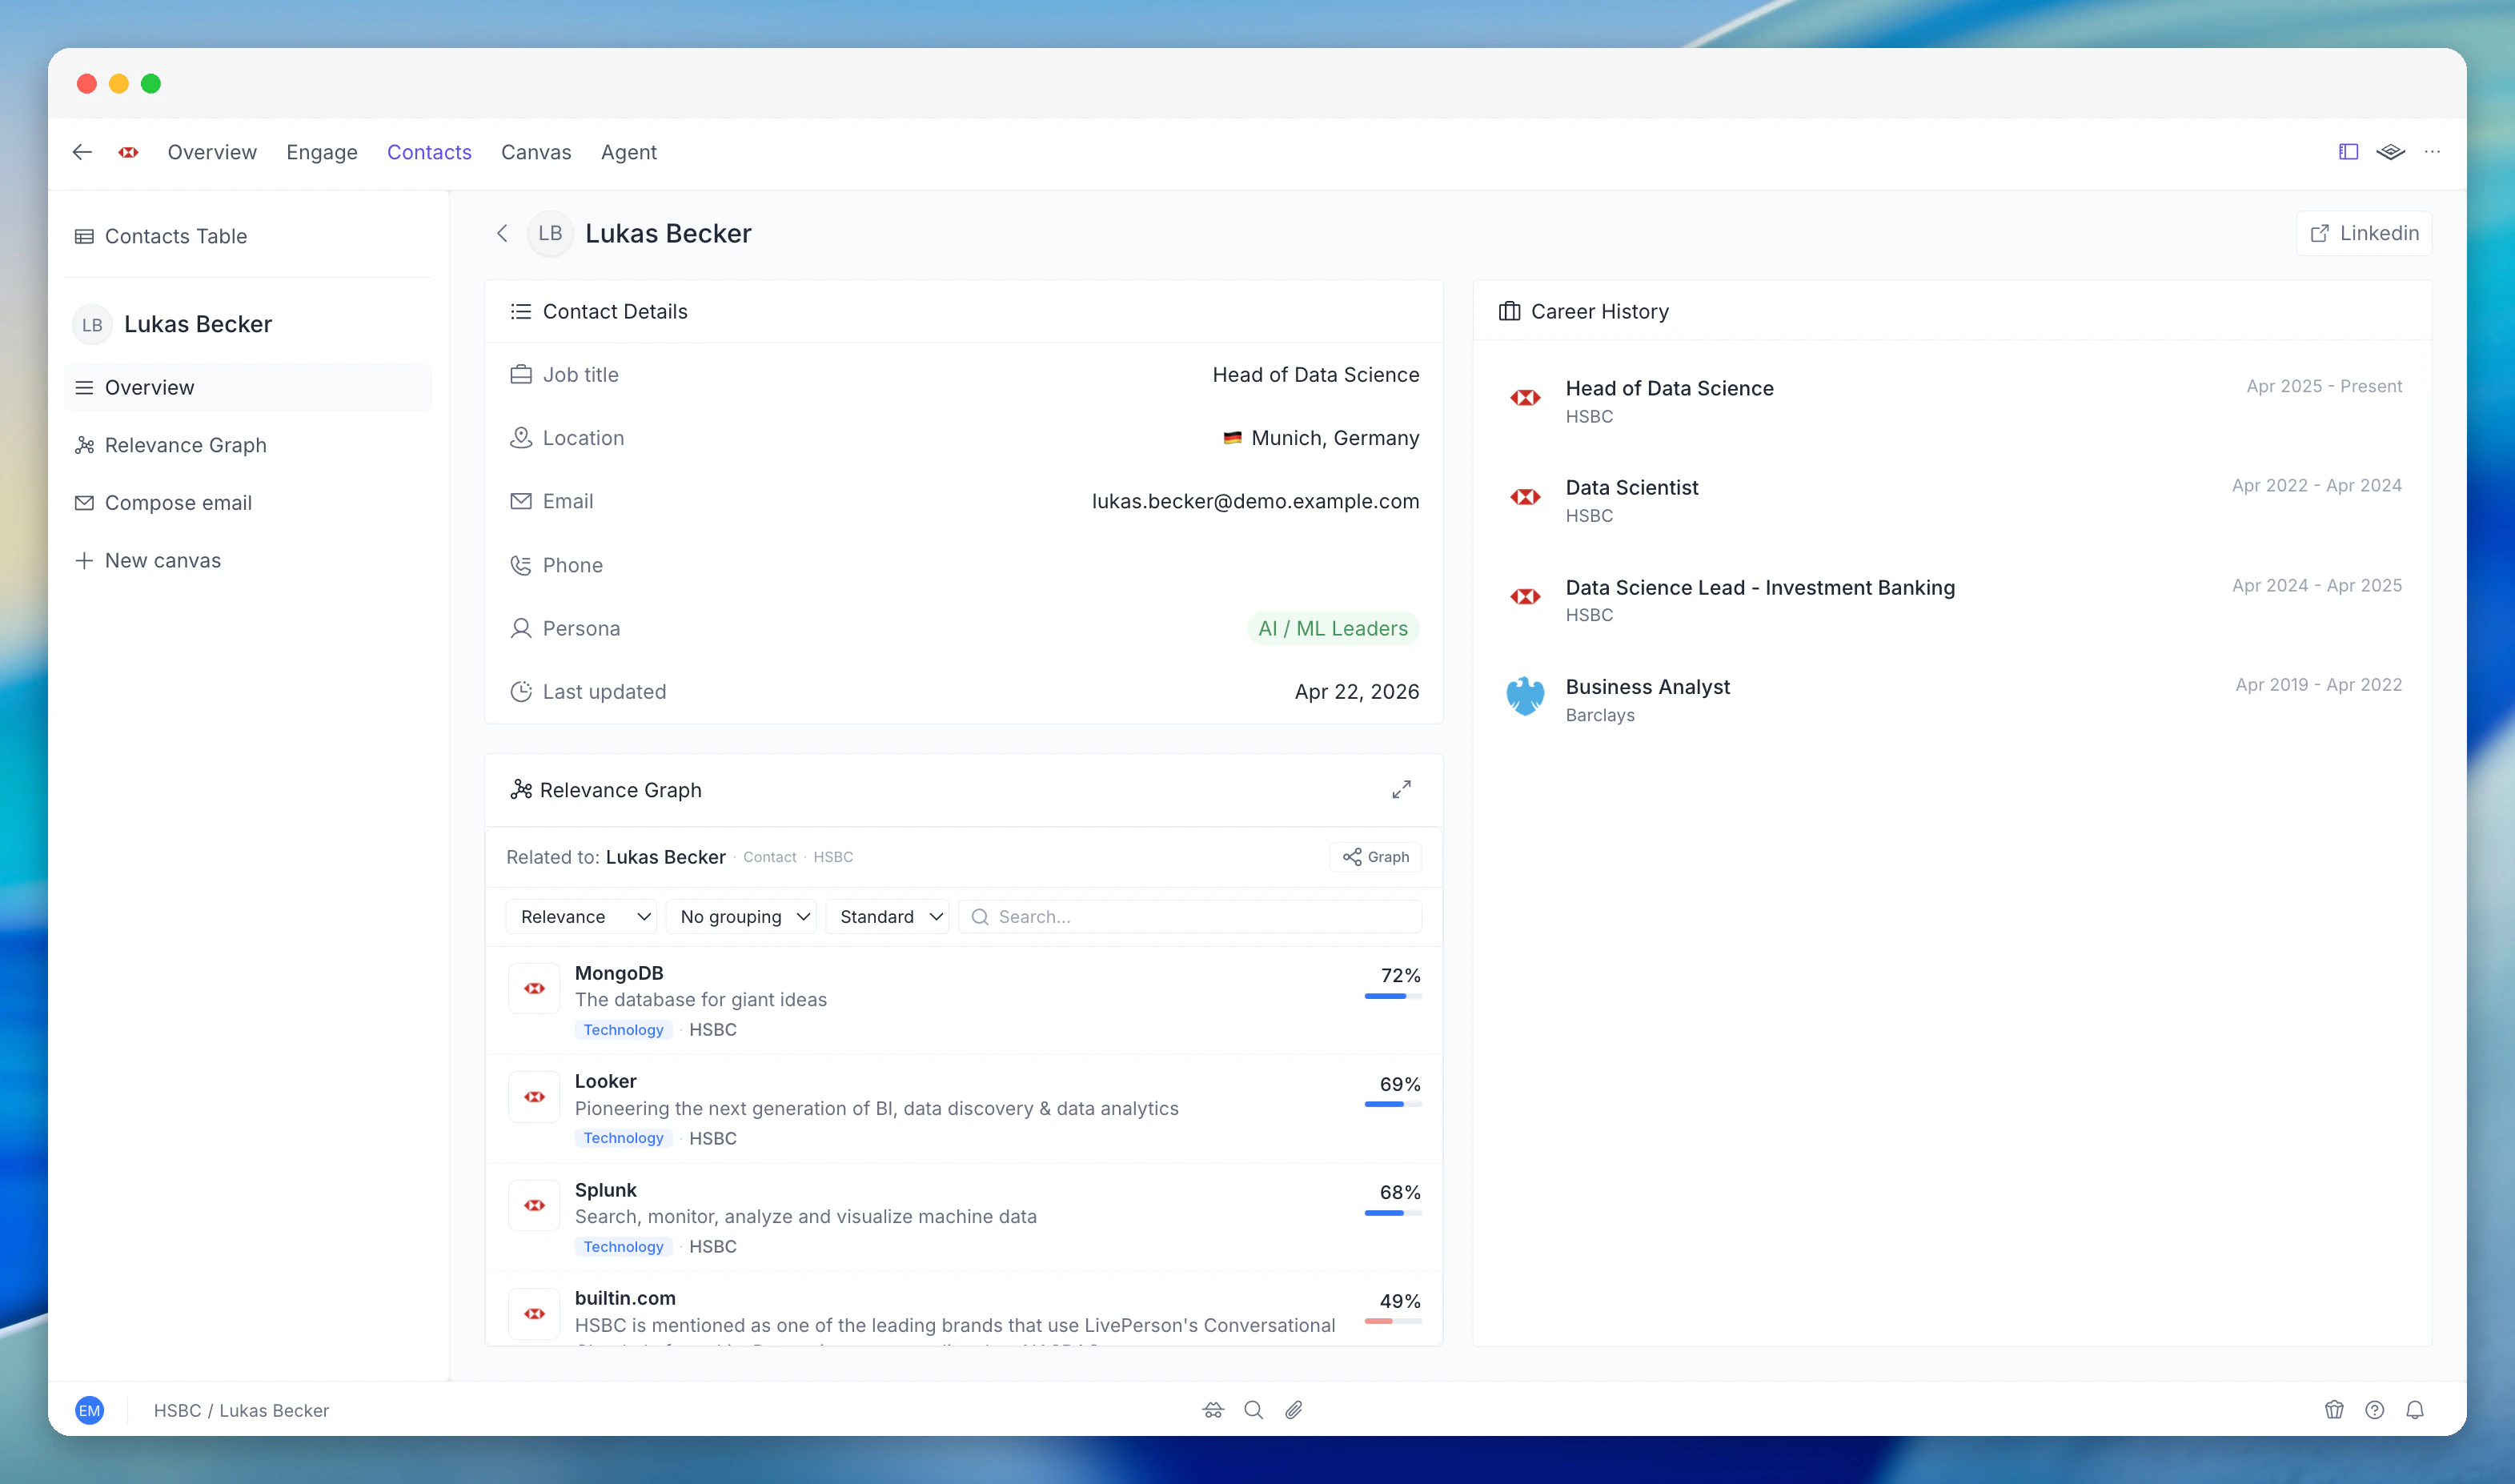Image resolution: width=2515 pixels, height=1484 pixels.
Task: Open the Relevance sort dropdown
Action: pos(581,917)
